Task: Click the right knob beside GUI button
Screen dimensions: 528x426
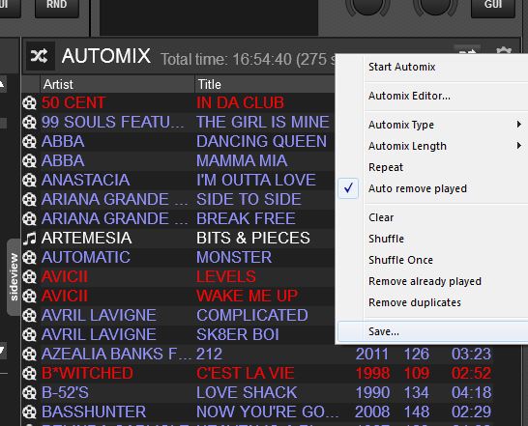Action: (435, 7)
